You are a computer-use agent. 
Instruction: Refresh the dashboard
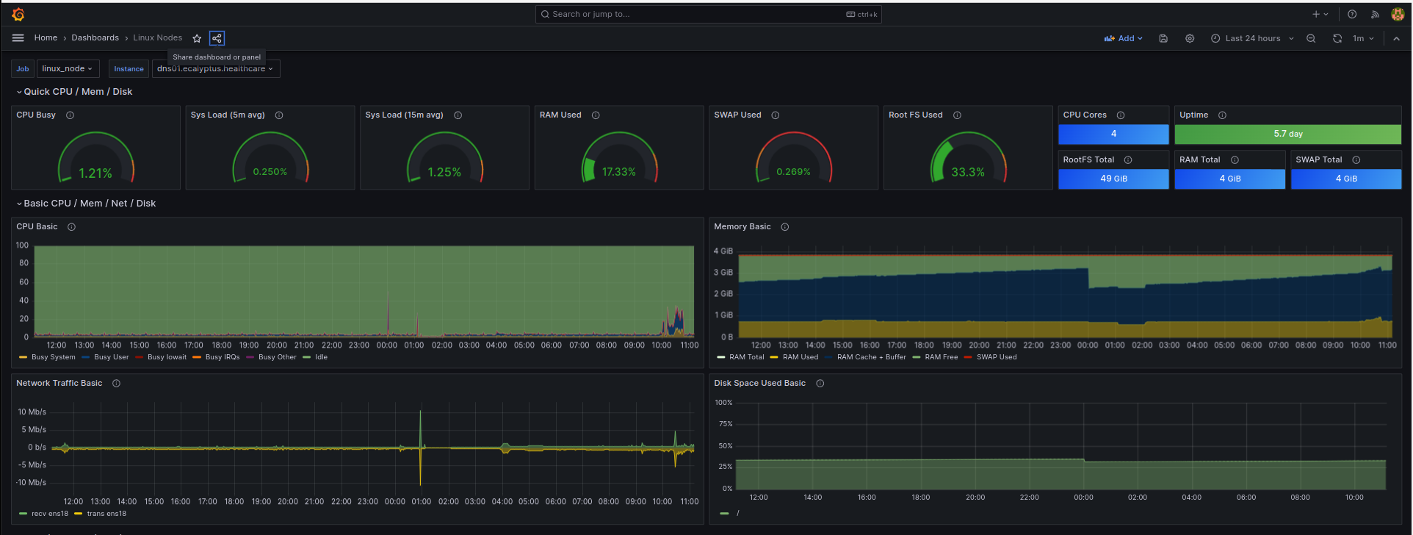pyautogui.click(x=1337, y=38)
